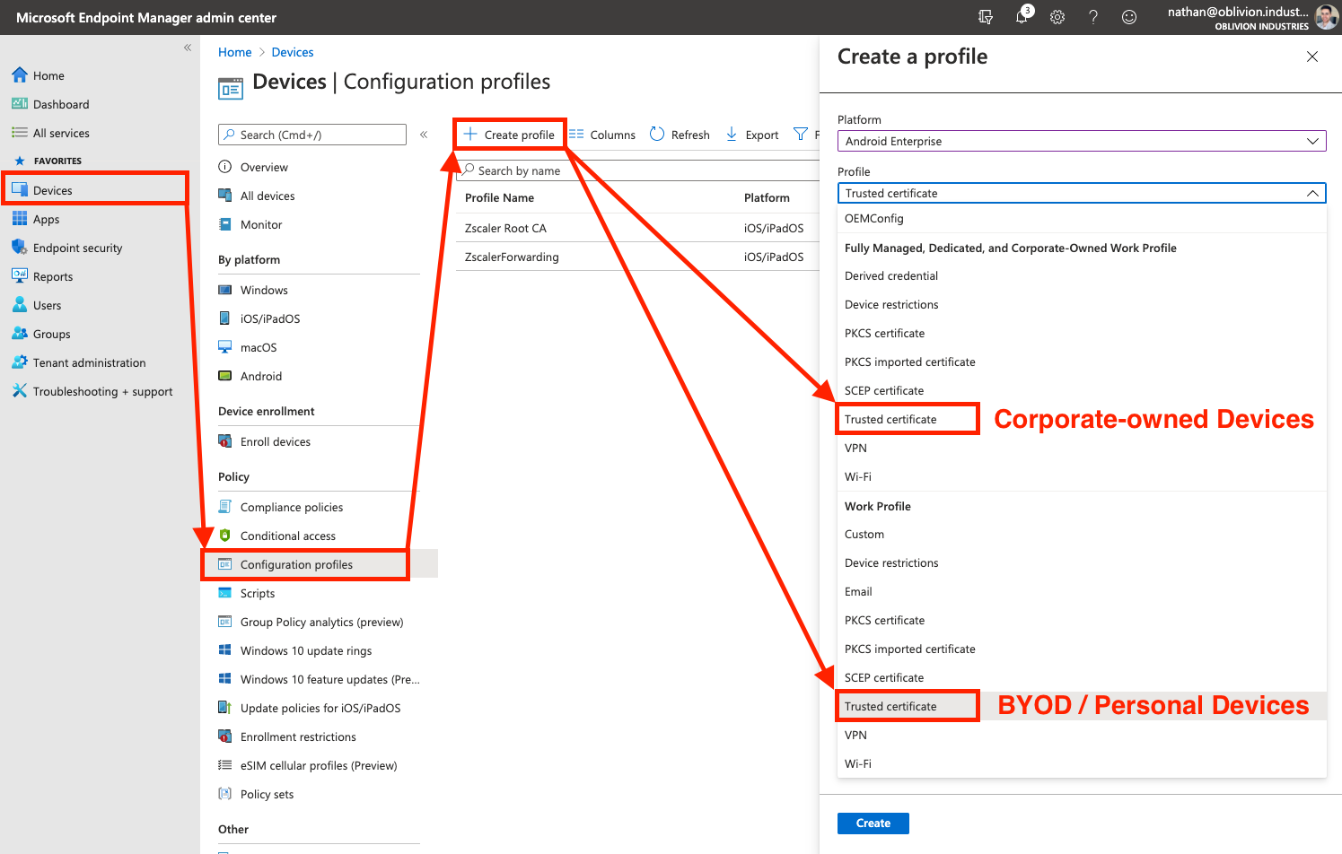This screenshot has height=854, width=1342.
Task: Close the Create a profile pane
Action: (1311, 57)
